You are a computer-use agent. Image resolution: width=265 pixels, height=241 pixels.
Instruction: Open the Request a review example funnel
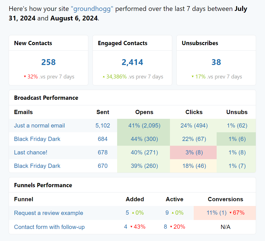pyautogui.click(x=49, y=213)
